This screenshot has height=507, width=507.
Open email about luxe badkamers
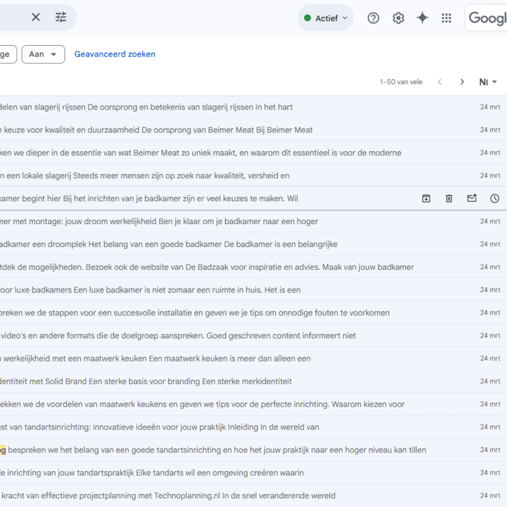point(253,289)
